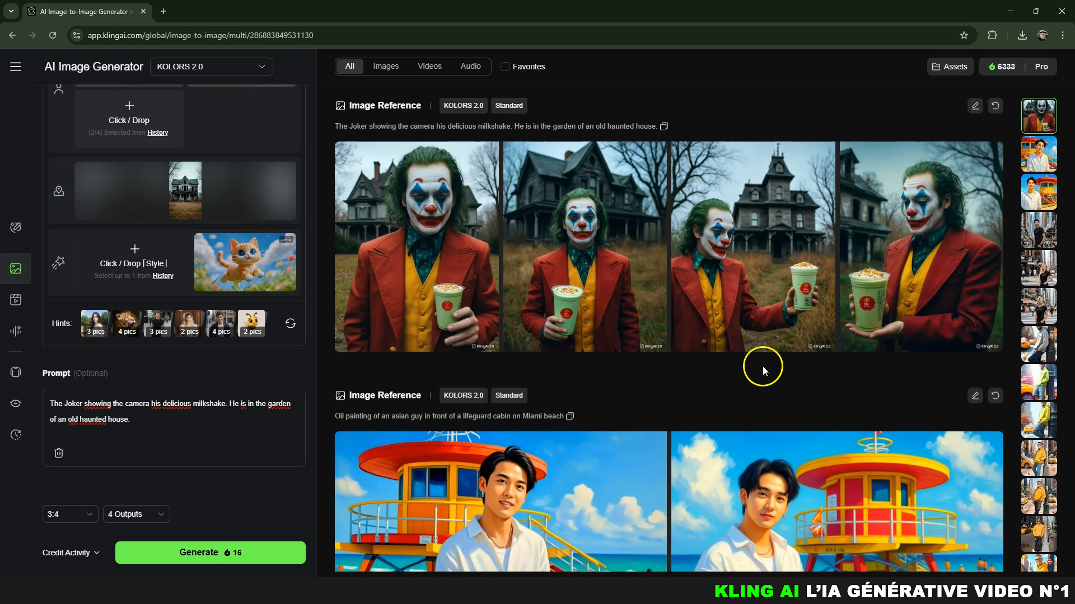Click the Generate button

210,553
